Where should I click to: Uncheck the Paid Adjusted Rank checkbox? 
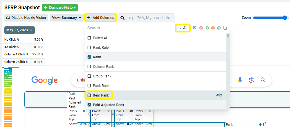[89, 105]
